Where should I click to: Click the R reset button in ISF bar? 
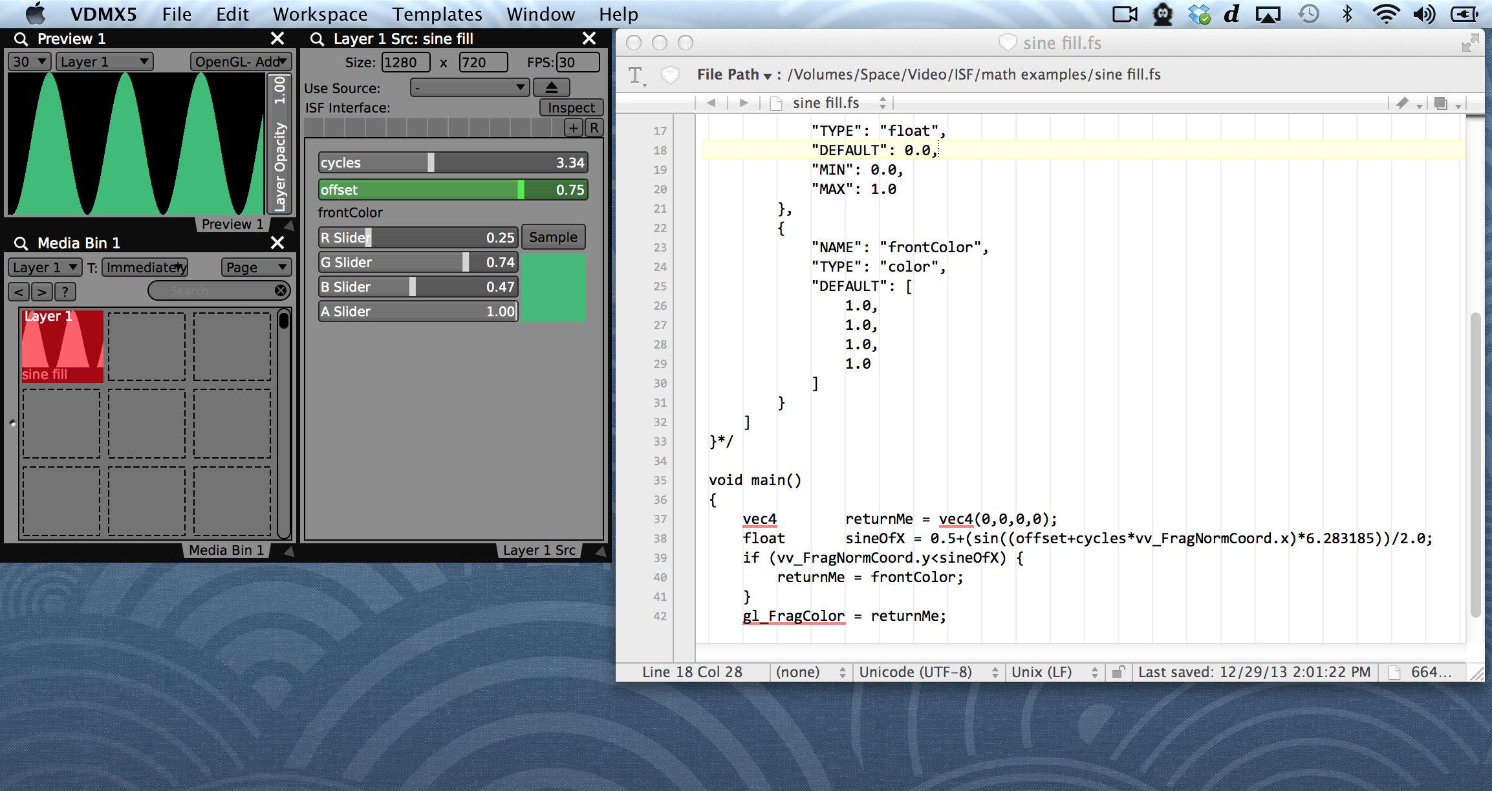[594, 127]
